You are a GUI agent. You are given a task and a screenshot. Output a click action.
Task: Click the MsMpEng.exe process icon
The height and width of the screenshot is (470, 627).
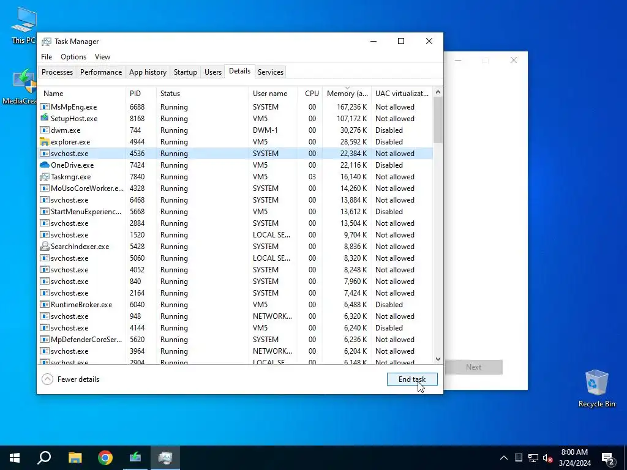[44, 107]
